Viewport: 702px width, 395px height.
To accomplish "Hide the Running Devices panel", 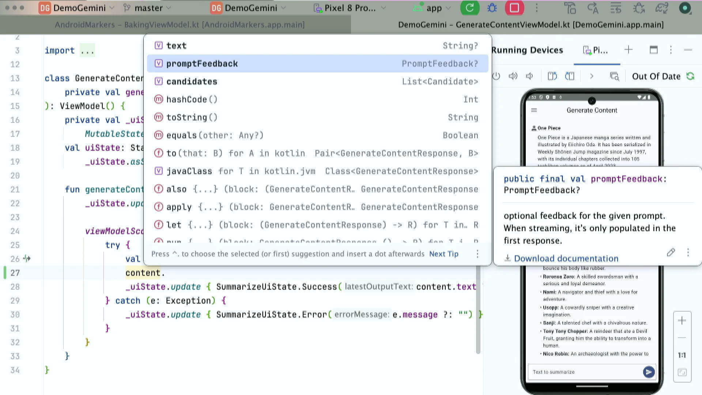I will click(688, 50).
